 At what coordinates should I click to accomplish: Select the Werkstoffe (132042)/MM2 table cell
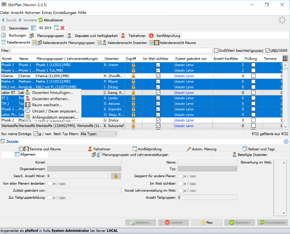(69, 126)
